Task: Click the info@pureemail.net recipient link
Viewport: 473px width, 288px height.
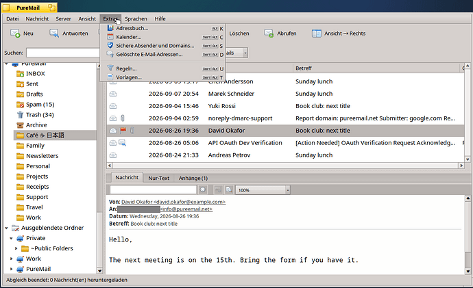Action: pos(186,209)
